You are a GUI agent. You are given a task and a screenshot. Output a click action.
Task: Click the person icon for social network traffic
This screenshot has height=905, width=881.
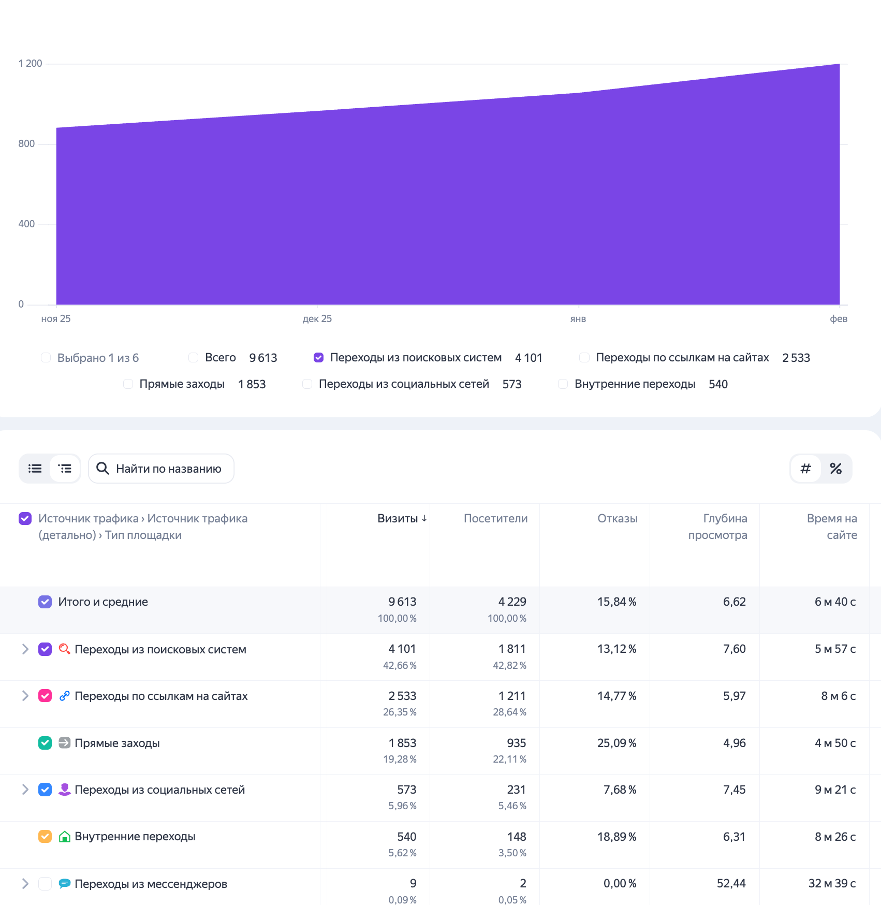pyautogui.click(x=64, y=790)
